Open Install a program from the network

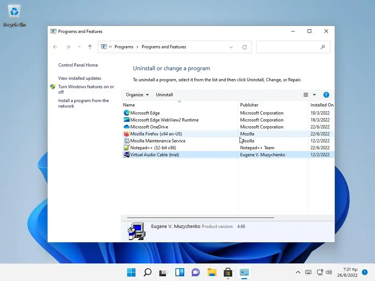click(x=83, y=103)
